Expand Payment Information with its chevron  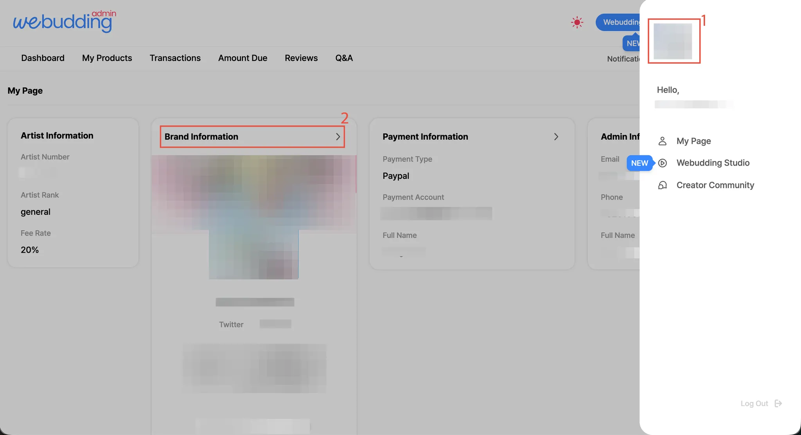(x=556, y=137)
